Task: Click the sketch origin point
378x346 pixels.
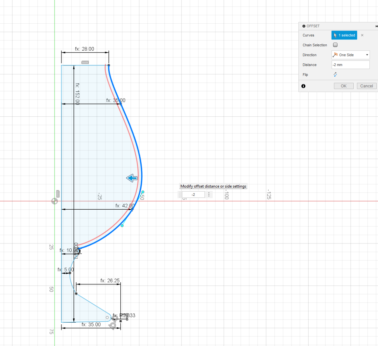Action: pos(55,201)
